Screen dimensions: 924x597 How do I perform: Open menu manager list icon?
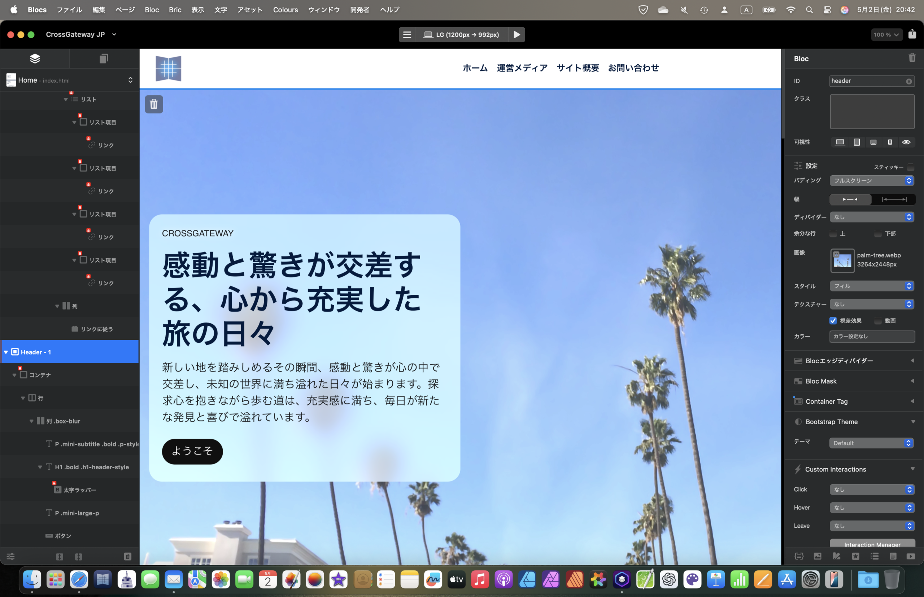[874, 556]
